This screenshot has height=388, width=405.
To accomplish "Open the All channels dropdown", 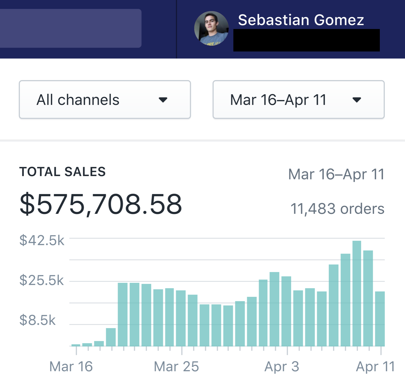I will coord(105,100).
